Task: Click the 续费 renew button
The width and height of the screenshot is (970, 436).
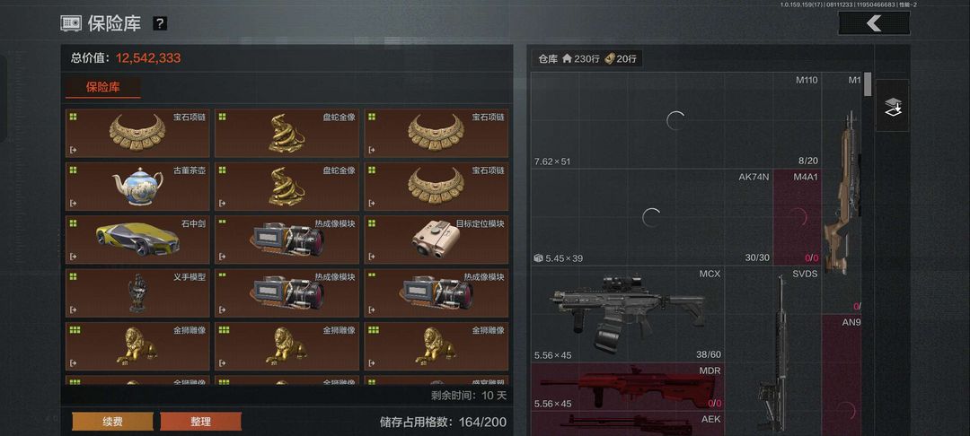Action: pos(112,422)
